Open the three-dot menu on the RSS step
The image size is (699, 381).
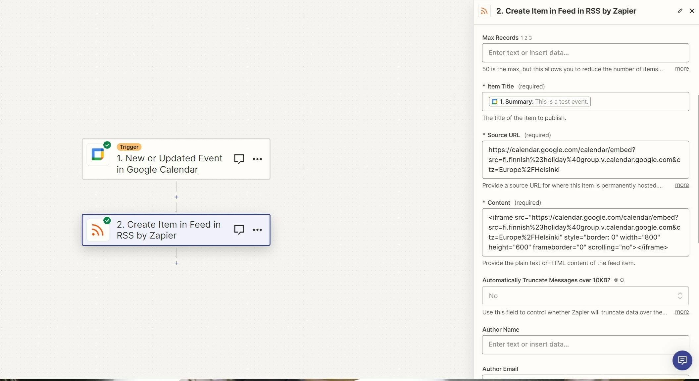[258, 230]
